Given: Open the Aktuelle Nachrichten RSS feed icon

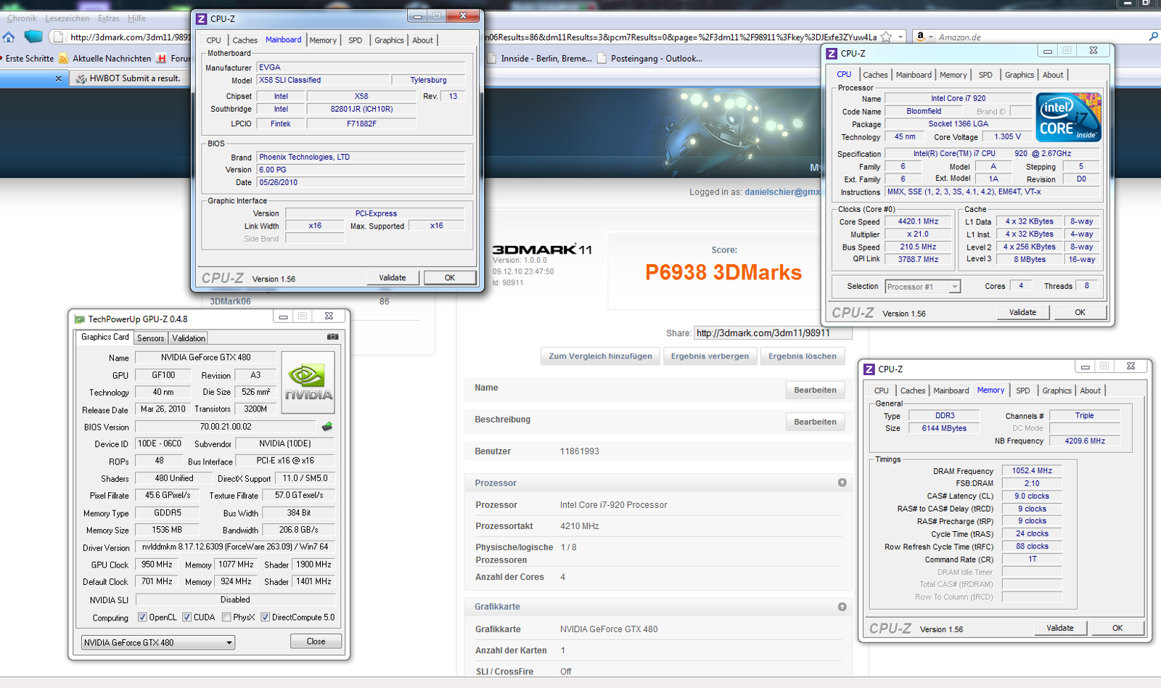Looking at the screenshot, I should pos(64,59).
